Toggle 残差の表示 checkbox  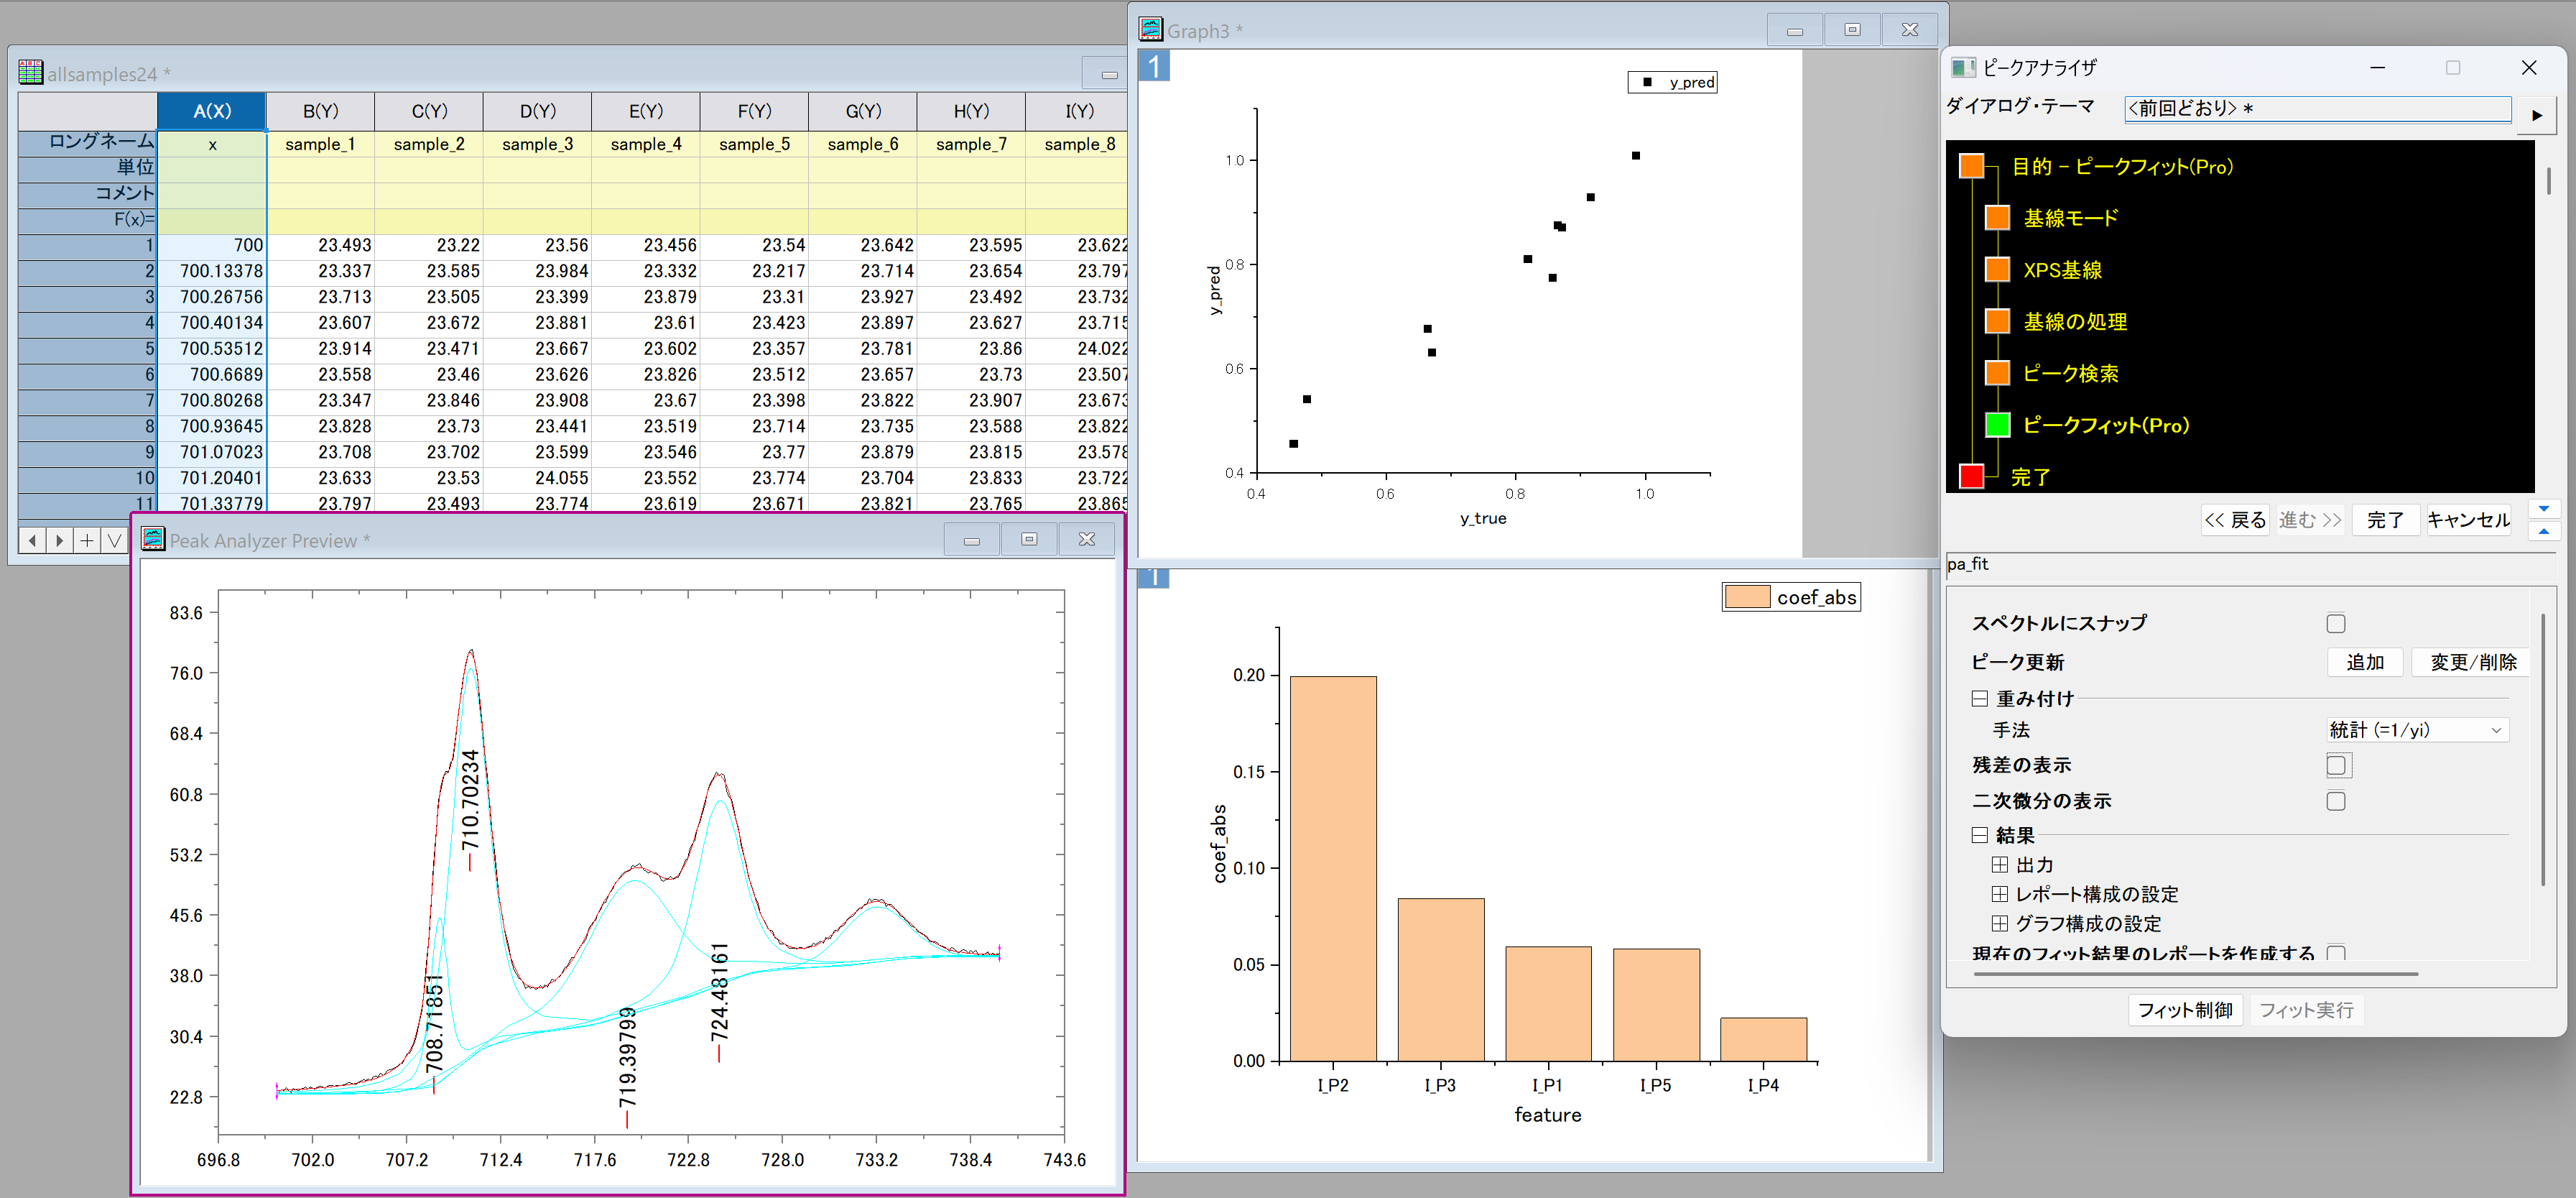2335,765
